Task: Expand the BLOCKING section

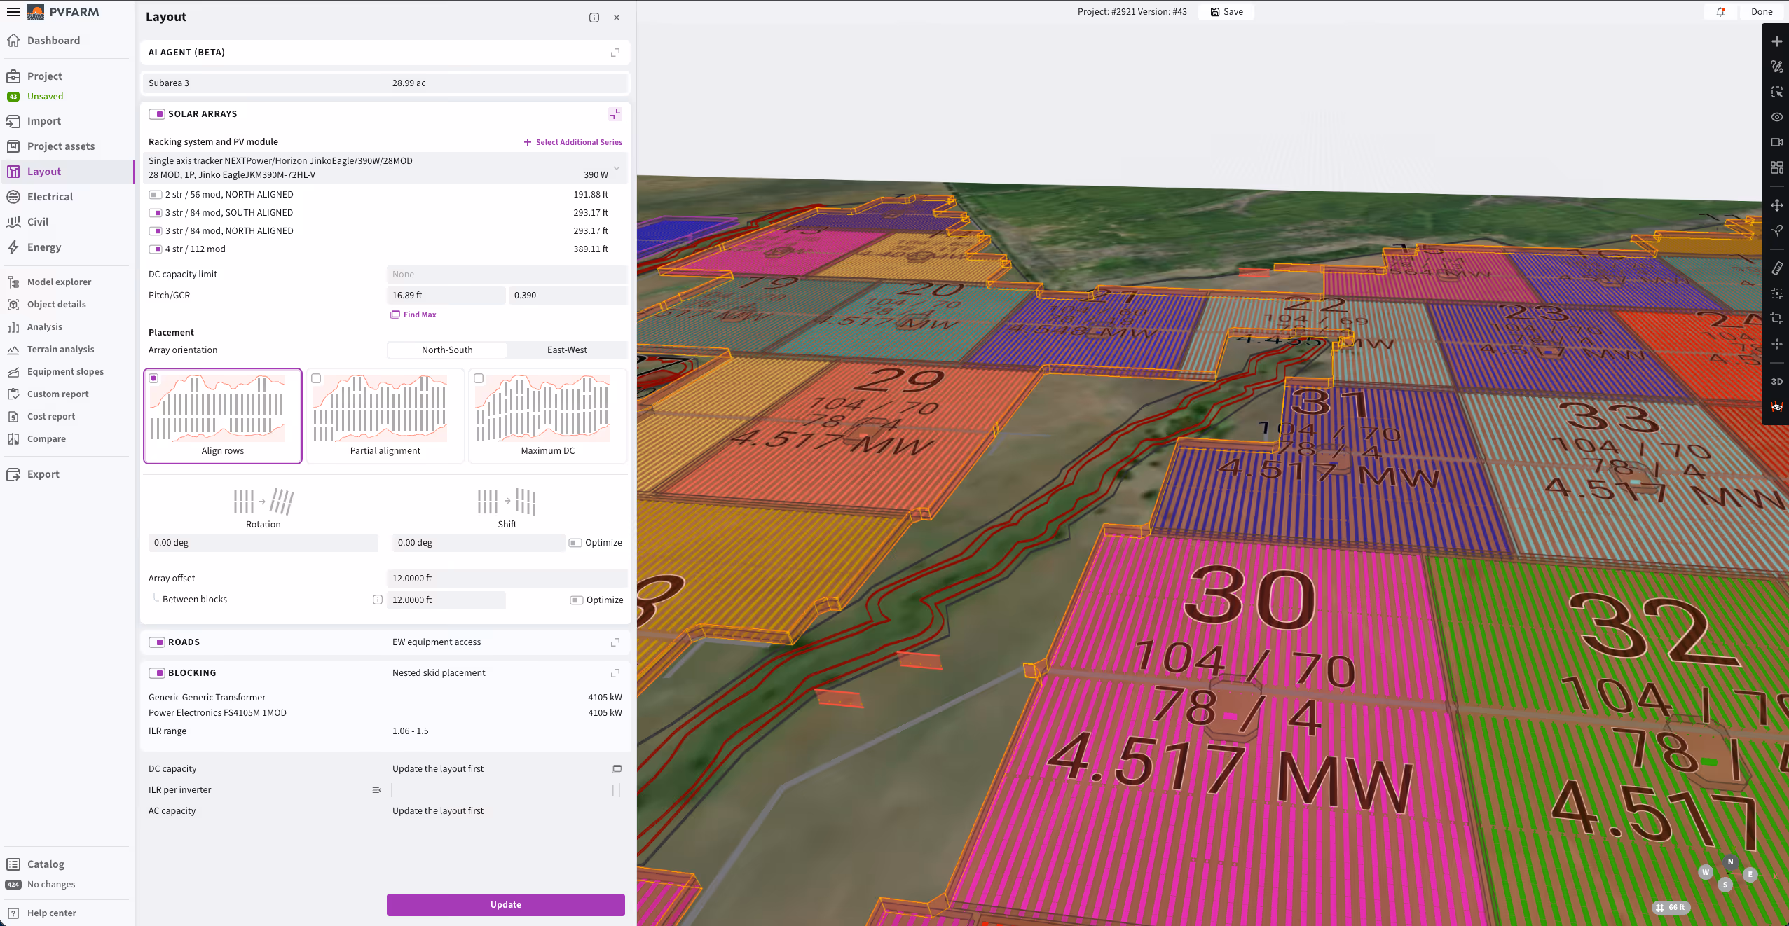Action: [x=615, y=673]
